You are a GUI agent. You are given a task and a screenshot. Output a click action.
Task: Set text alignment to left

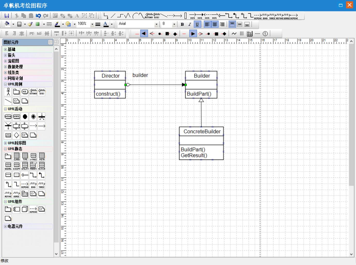pyautogui.click(x=207, y=24)
